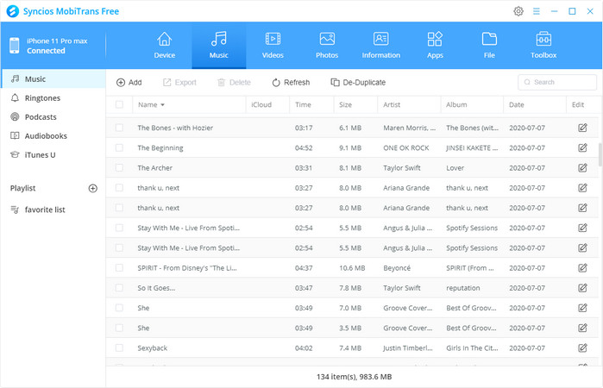Click album Lover cell
This screenshot has width=603, height=388.
point(455,168)
